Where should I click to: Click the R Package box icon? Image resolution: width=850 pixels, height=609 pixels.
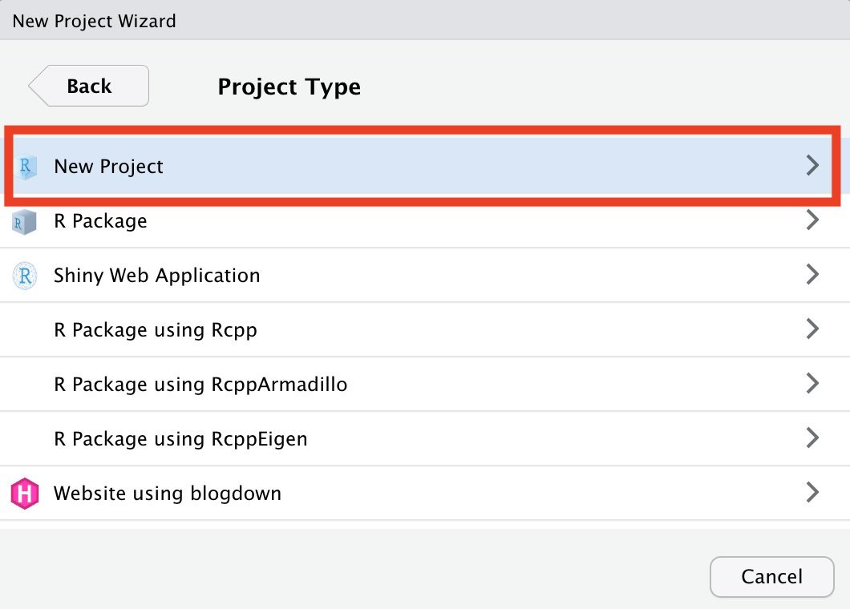(24, 222)
